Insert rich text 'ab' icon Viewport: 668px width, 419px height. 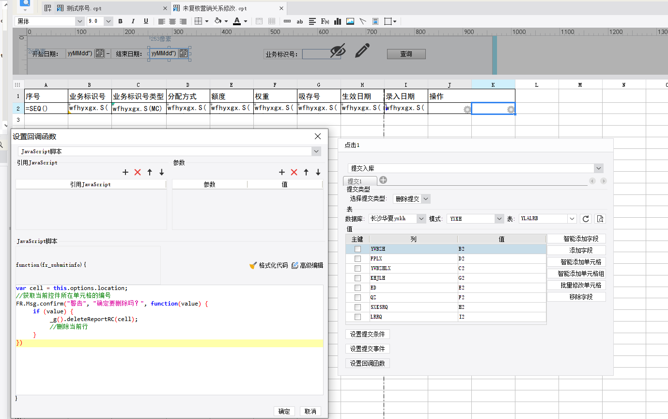[300, 21]
